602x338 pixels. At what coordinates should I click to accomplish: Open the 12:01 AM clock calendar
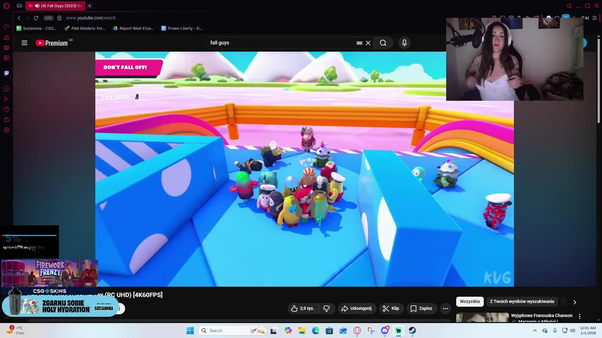(x=588, y=330)
